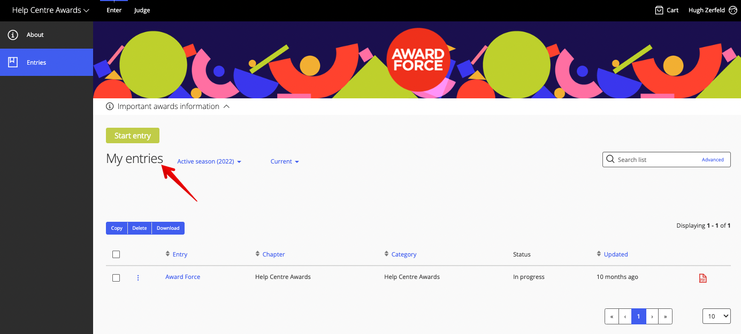Open the Award Force entry link
741x334 pixels.
coord(183,277)
